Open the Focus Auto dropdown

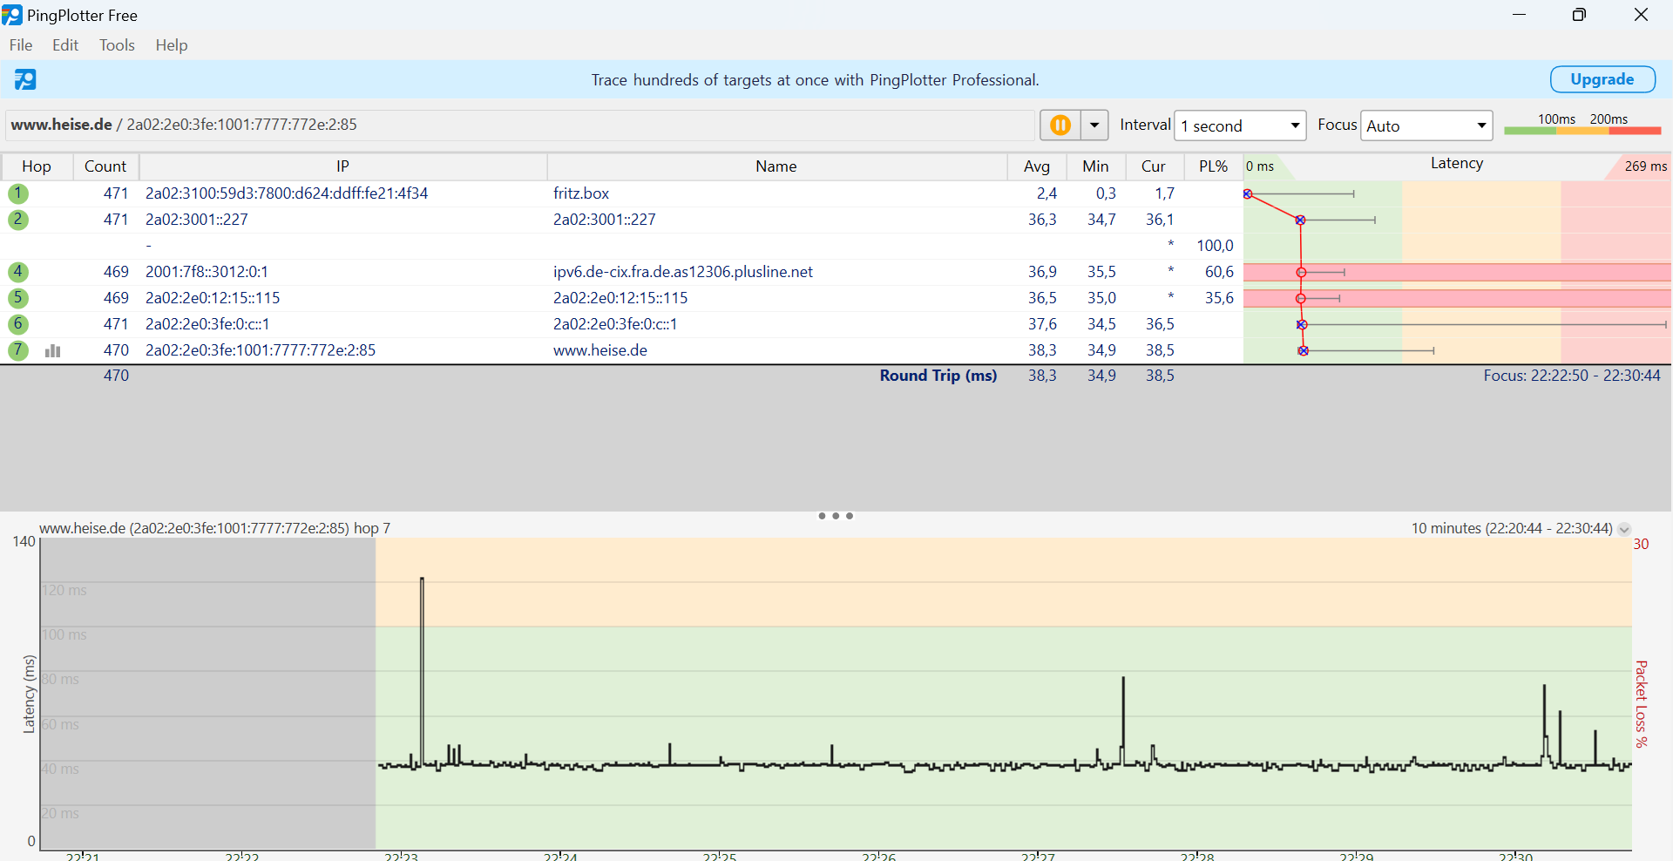pos(1426,125)
